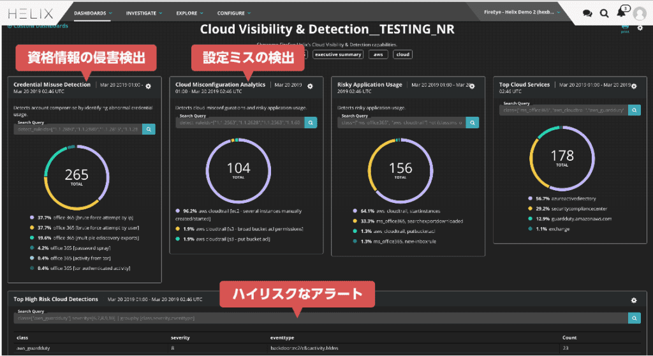Select the aws tag button
Screen dimensions: 653x356
[378, 55]
